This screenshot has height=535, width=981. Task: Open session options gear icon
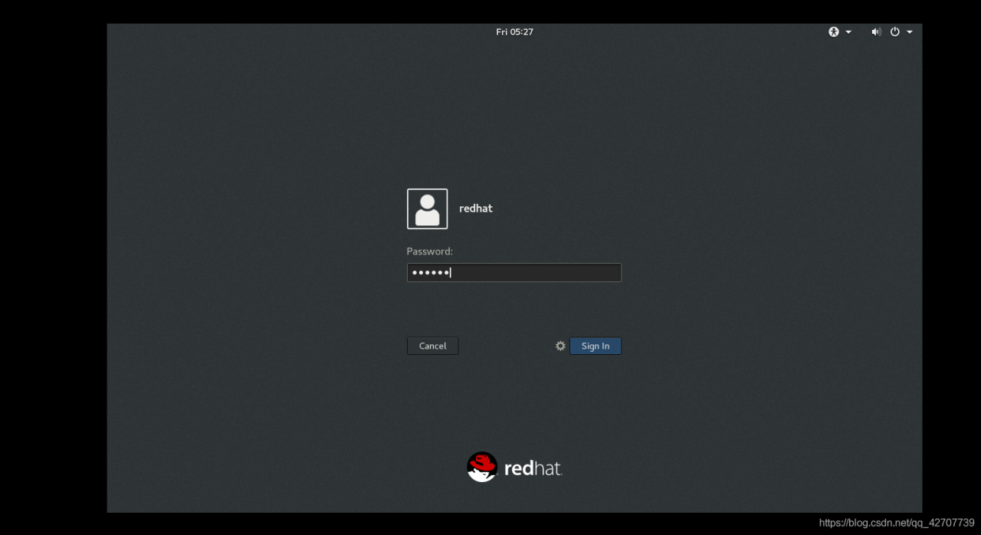560,346
